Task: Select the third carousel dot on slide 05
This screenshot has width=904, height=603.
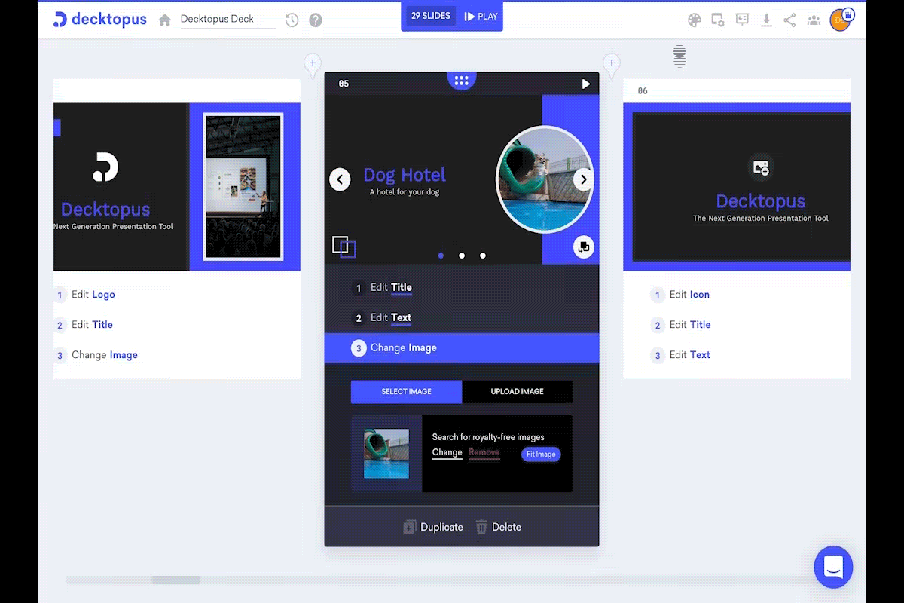Action: [x=483, y=256]
